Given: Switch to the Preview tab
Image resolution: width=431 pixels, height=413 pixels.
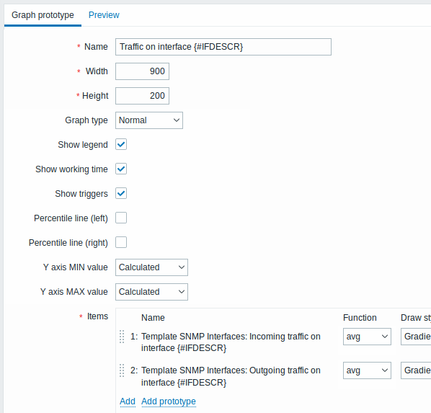Looking at the screenshot, I should 104,15.
